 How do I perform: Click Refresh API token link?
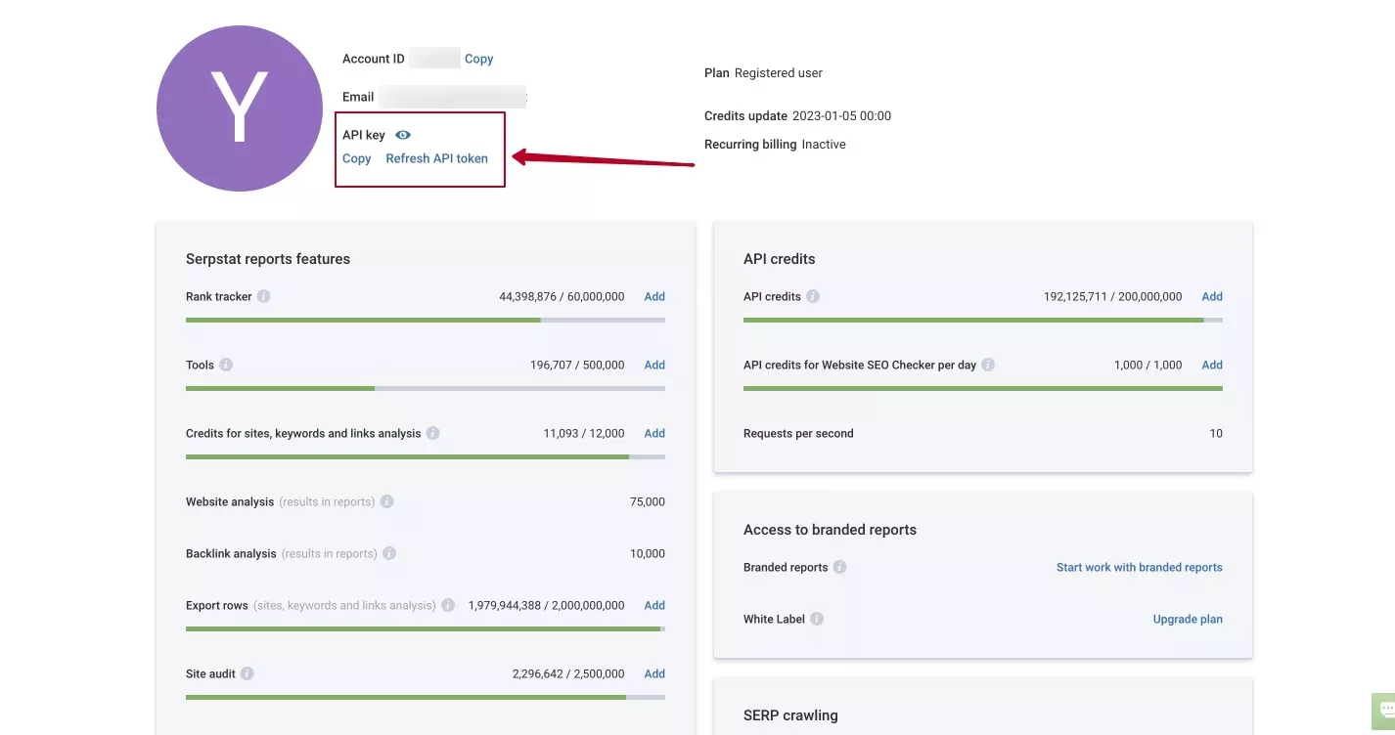(x=436, y=158)
